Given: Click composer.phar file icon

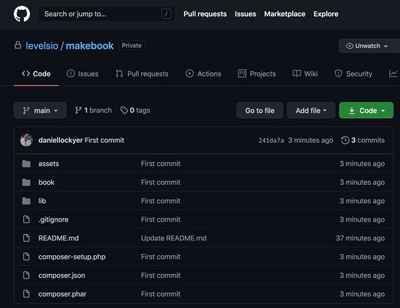Looking at the screenshot, I should (x=26, y=294).
